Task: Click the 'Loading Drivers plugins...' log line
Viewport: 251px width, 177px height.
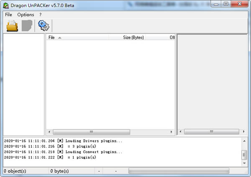Action: 63,141
